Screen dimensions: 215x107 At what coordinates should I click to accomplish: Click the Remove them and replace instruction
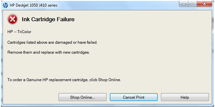click(48, 52)
